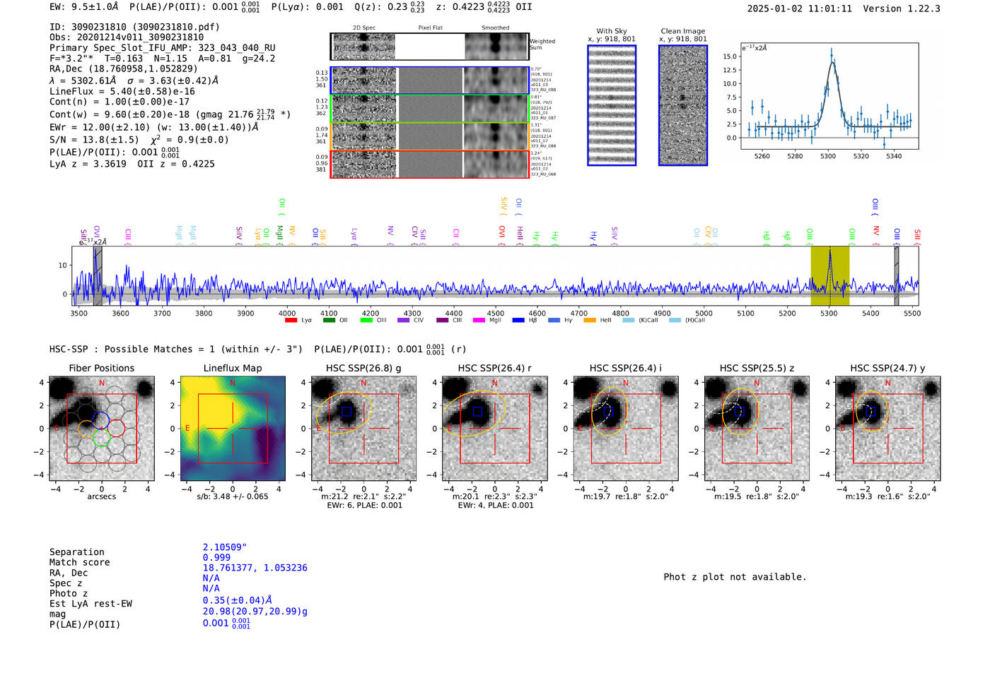Click the RA, Dec value 18.761377, 1.053236
Image resolution: width=990 pixels, height=673 pixels.
tap(255, 568)
